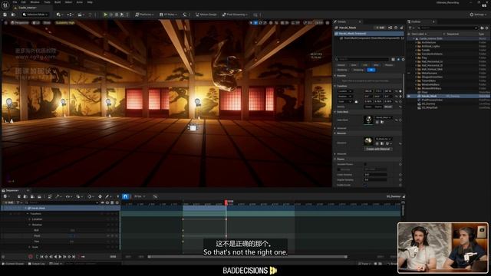Select the Pitch channel in Sequencer
The height and width of the screenshot is (276, 491).
(37, 236)
